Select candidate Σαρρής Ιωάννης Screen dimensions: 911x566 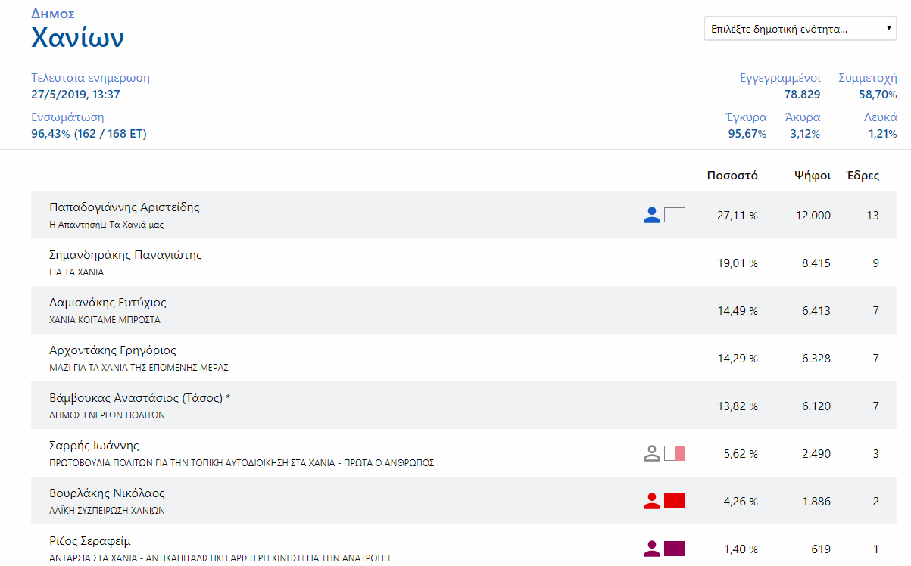94,446
